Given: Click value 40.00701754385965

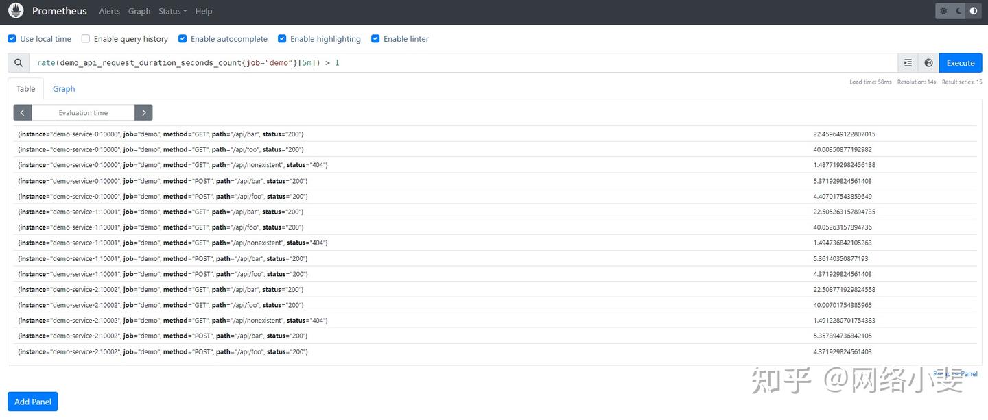Looking at the screenshot, I should (x=843, y=306).
